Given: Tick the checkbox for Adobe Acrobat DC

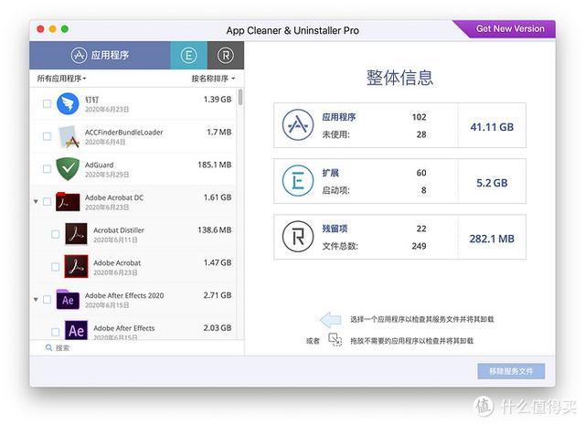Looking at the screenshot, I should pos(47,201).
